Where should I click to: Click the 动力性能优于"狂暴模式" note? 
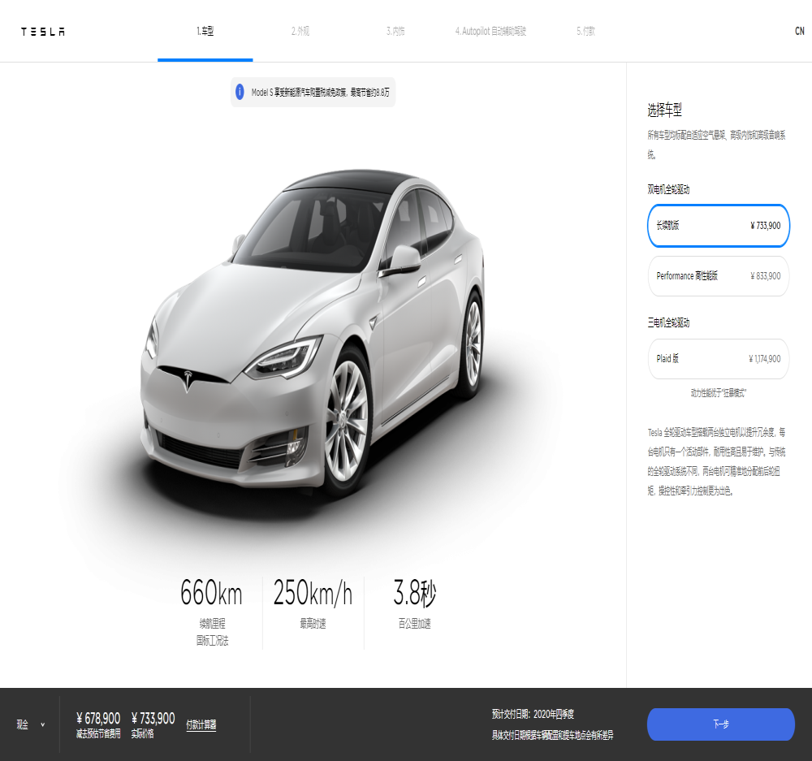719,392
